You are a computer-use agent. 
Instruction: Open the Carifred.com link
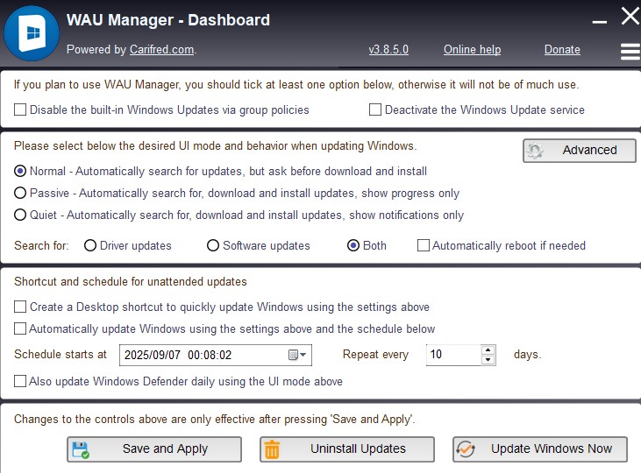tap(161, 50)
